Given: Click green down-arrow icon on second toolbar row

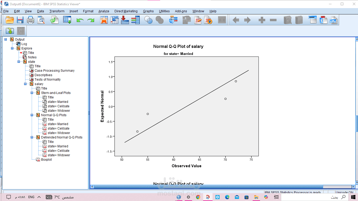Looking at the screenshot, I should tap(10, 31).
